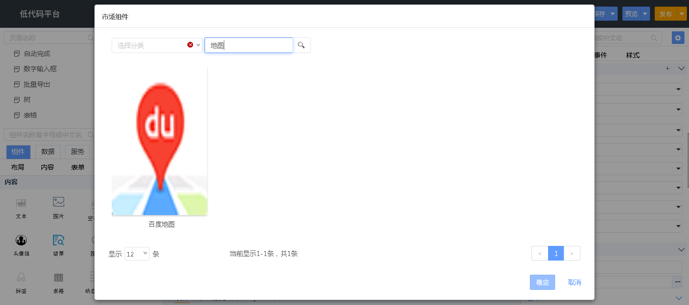Switch to the 数据 tab
This screenshot has width=689, height=305.
(x=48, y=152)
